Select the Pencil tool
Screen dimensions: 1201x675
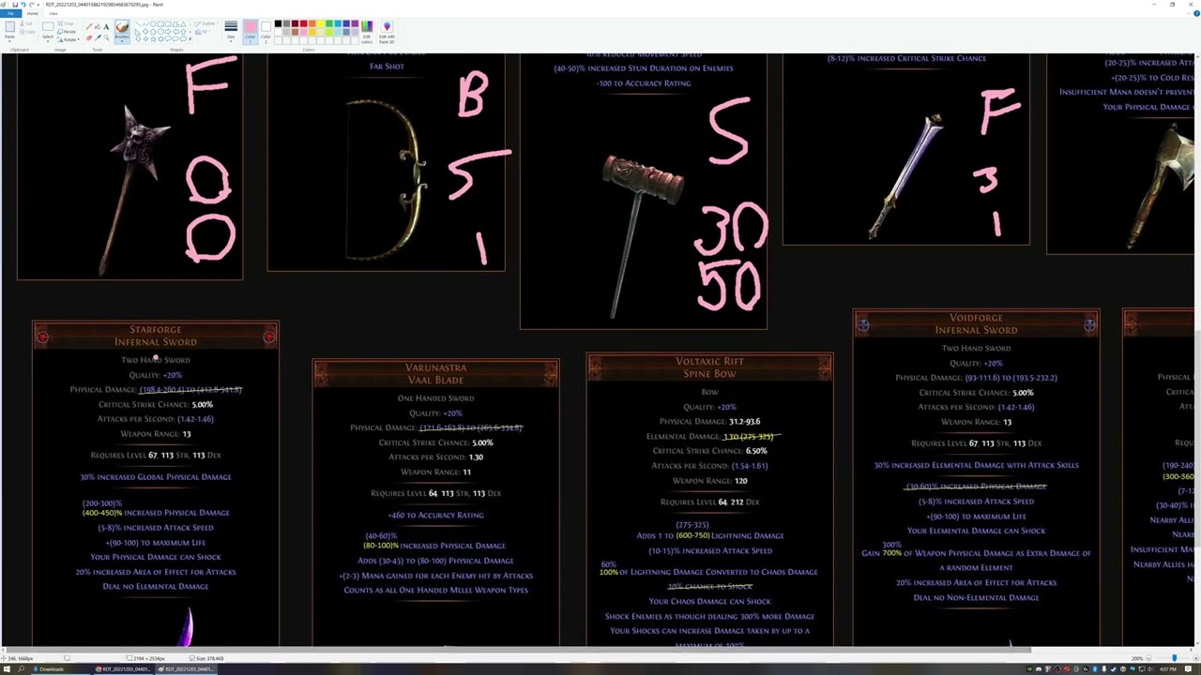coord(88,26)
